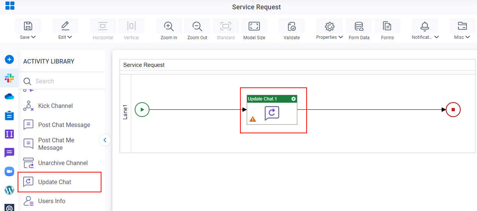Click Horizontal alignment tool

pos(103,30)
